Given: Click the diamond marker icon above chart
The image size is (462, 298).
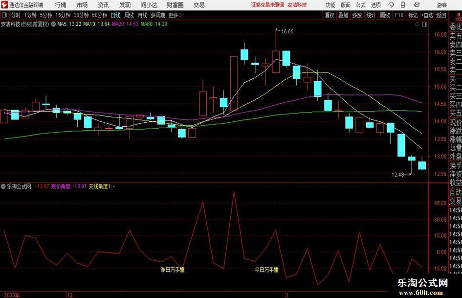Looking at the screenshot, I should pos(417,24).
